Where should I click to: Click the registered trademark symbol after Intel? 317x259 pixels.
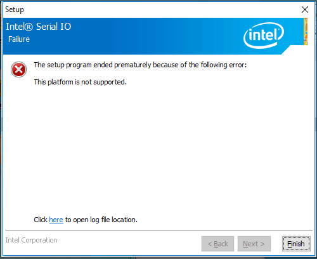[29, 27]
